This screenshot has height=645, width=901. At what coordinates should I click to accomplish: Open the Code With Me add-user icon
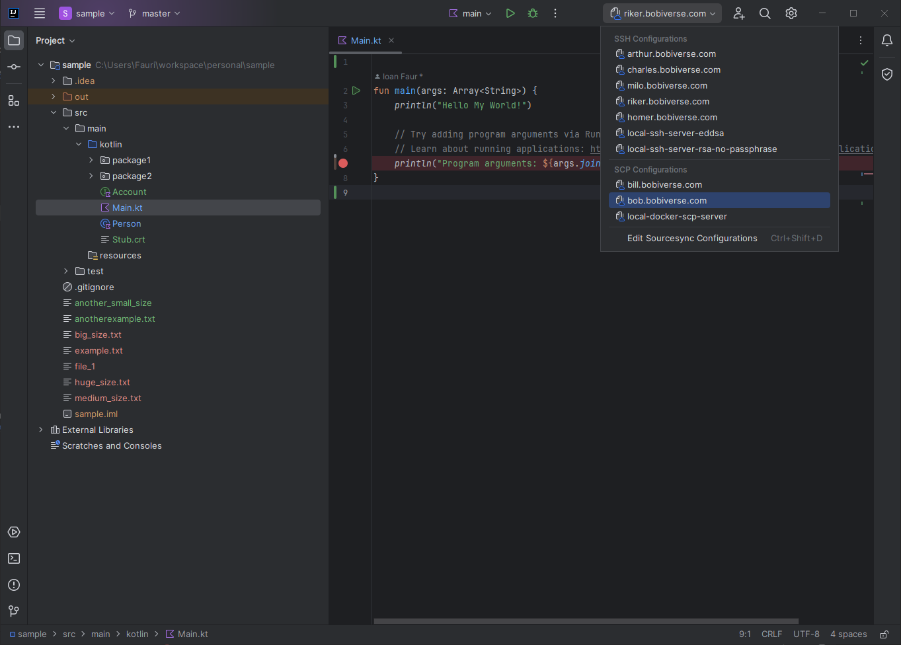click(739, 13)
